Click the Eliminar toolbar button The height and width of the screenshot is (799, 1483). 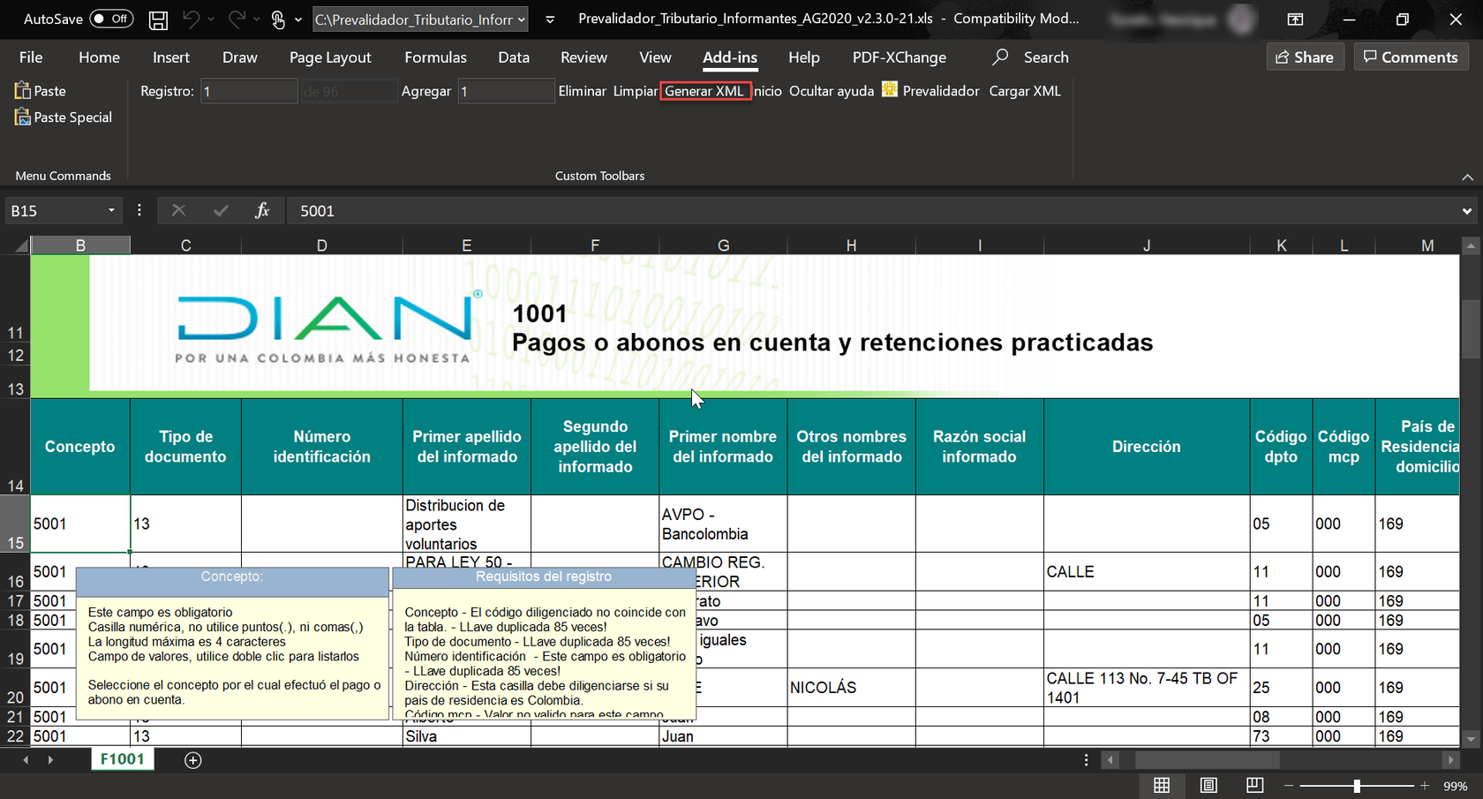pyautogui.click(x=582, y=91)
